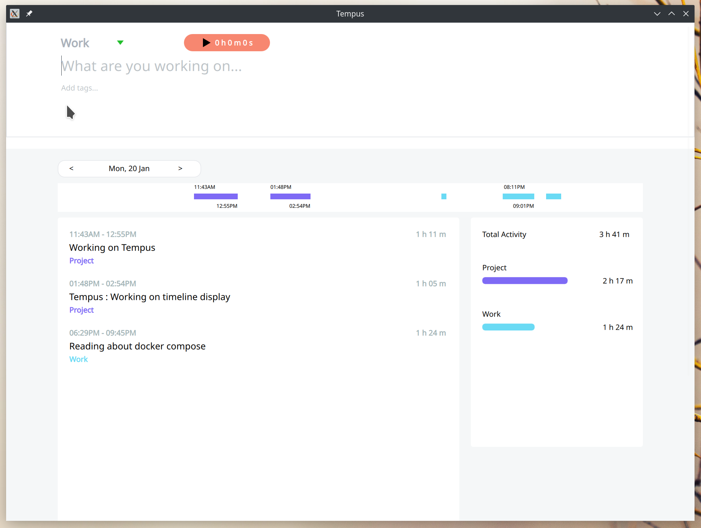
Task: Click 'Work' tag on Reading about docker entry
Action: pyautogui.click(x=78, y=359)
